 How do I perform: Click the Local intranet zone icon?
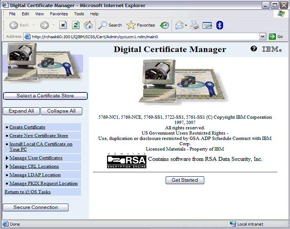(233, 224)
